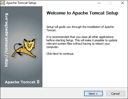This screenshot has height=99, width=128.
Task: Click the disabled maximize window button
Action: tap(111, 3)
